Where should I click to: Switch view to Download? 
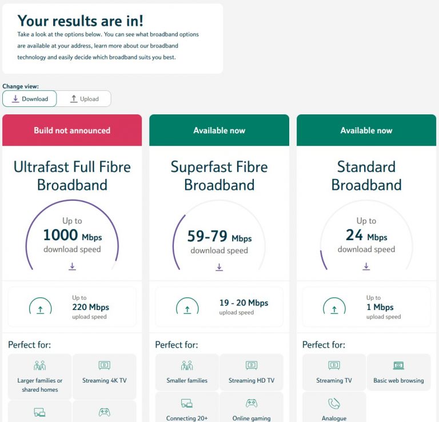pos(30,99)
